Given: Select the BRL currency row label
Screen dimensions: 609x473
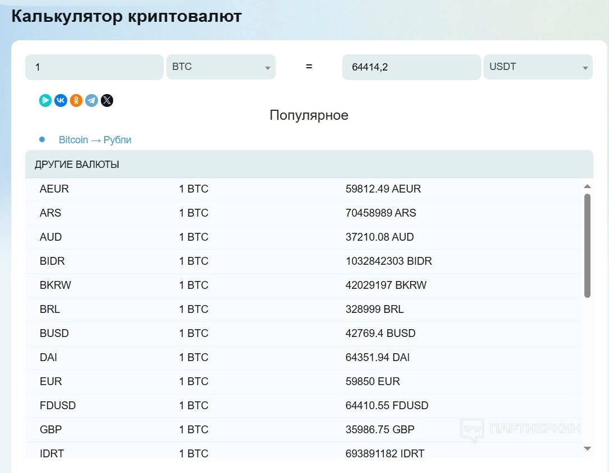Looking at the screenshot, I should tap(50, 309).
